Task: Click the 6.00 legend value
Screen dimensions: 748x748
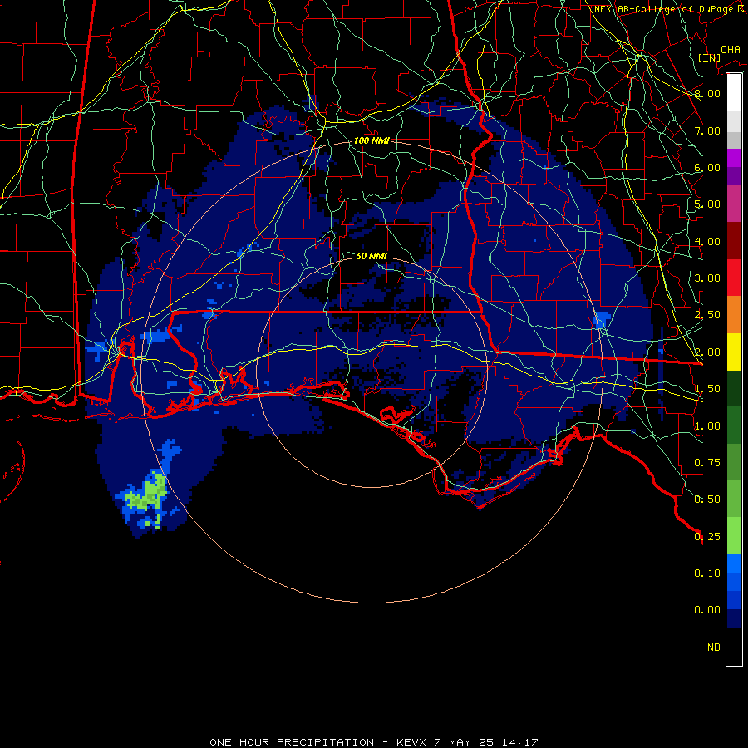Action: (x=707, y=167)
